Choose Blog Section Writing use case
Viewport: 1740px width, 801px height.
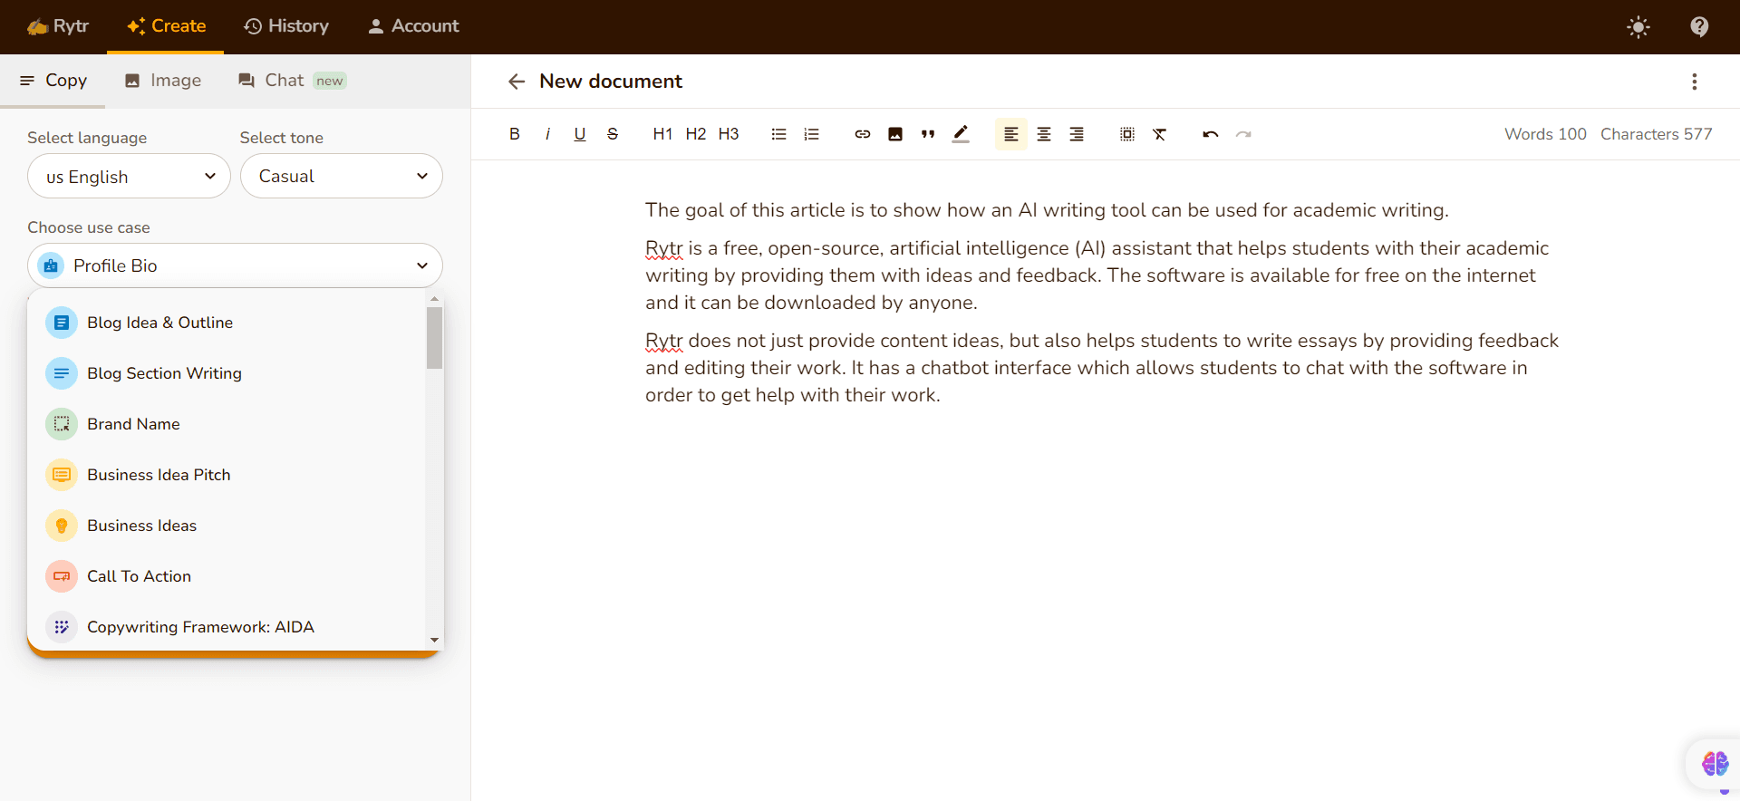tap(164, 373)
